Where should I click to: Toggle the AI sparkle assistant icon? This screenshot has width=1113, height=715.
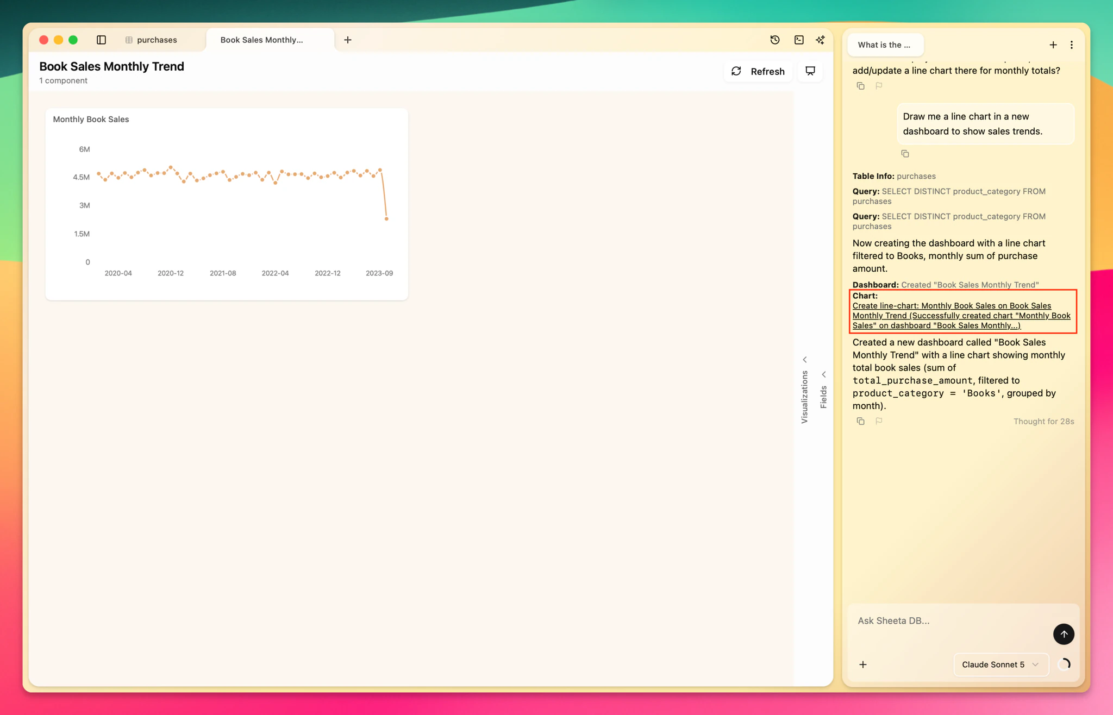[x=821, y=40]
